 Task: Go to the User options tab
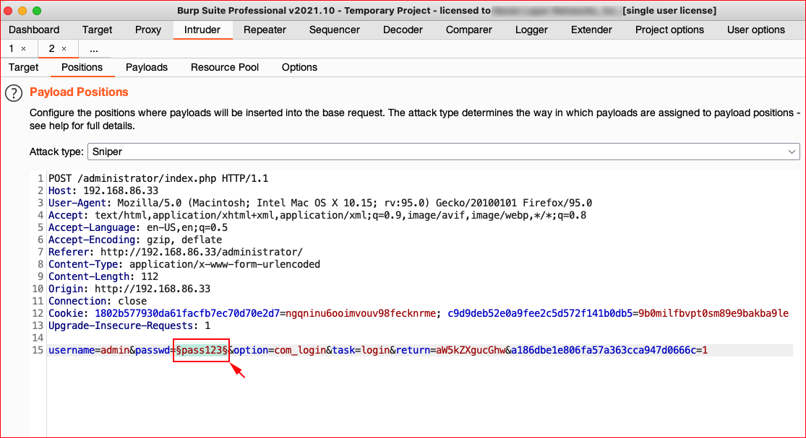[756, 30]
